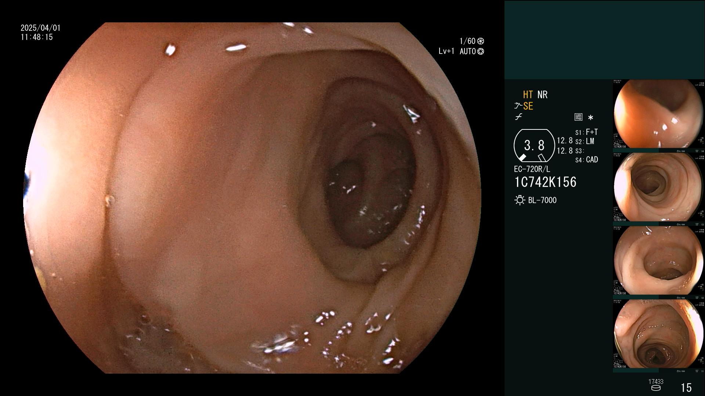This screenshot has width=705, height=396.
Task: Click the scope model EC-720R/L
Action: 532,169
